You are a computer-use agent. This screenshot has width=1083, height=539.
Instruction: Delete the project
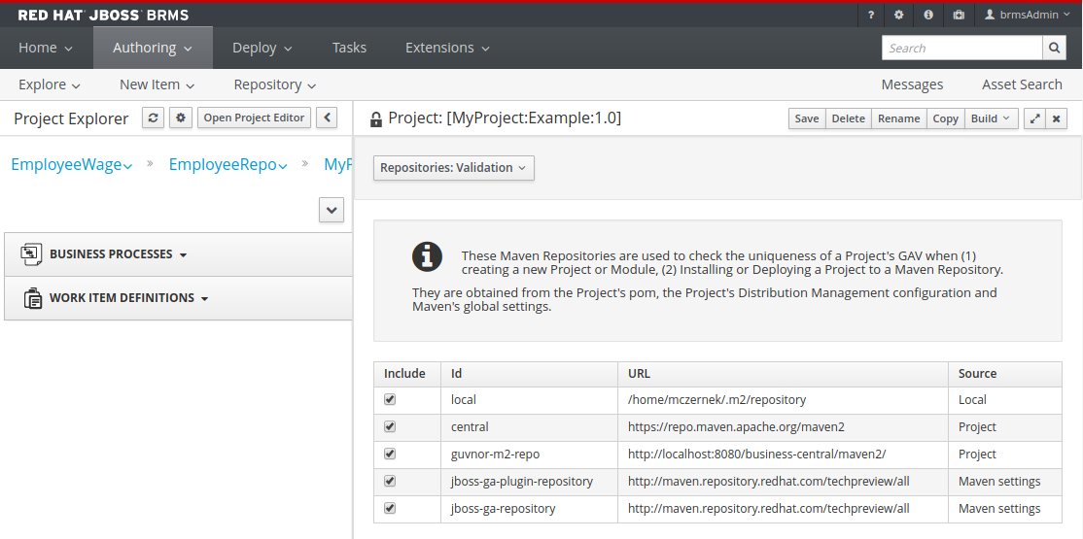848,118
